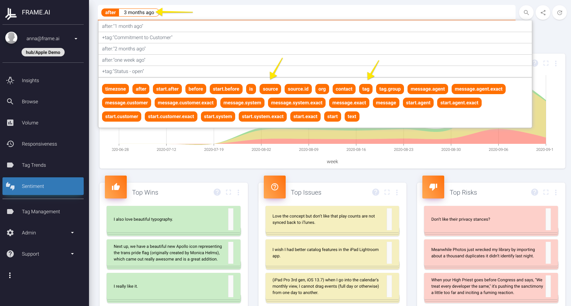Image resolution: width=571 pixels, height=306 pixels.
Task: Expand the Admin submenu arrow
Action: click(72, 233)
